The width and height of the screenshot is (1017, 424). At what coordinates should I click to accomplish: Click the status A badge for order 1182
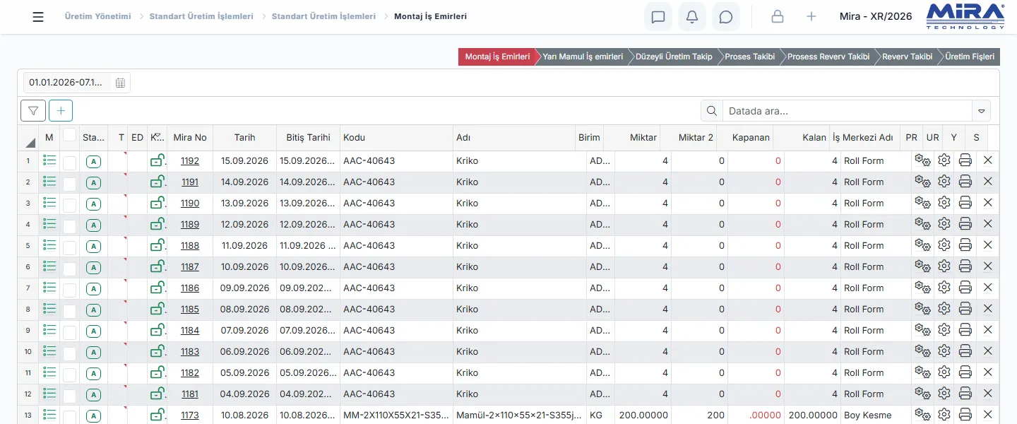(93, 374)
